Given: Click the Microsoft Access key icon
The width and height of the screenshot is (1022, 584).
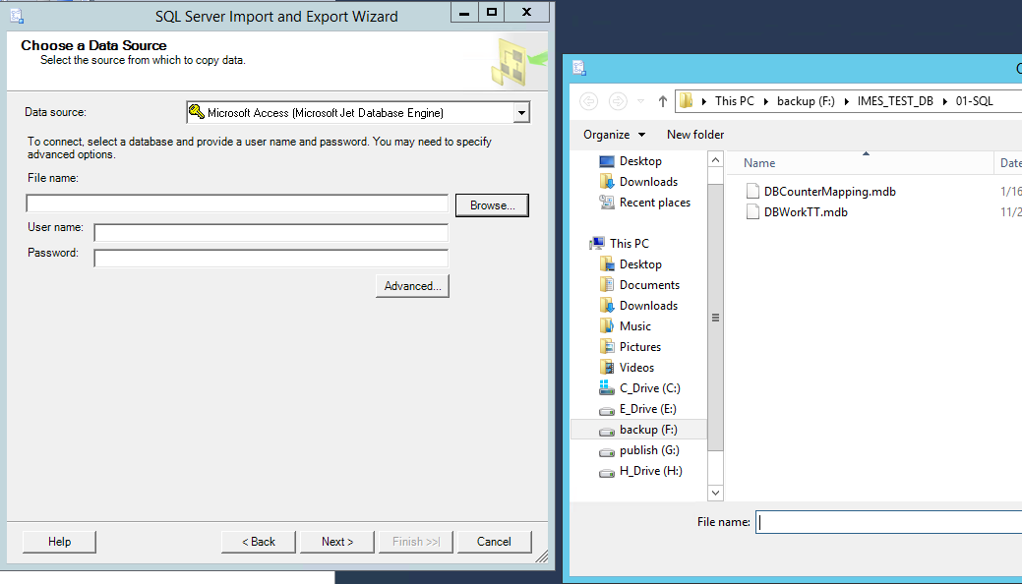Looking at the screenshot, I should point(196,112).
